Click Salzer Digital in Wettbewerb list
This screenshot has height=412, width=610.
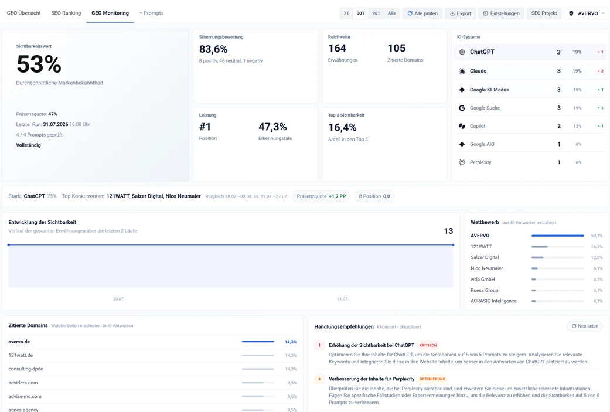click(x=485, y=257)
